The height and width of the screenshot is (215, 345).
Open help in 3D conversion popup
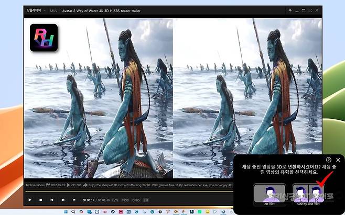(328, 160)
